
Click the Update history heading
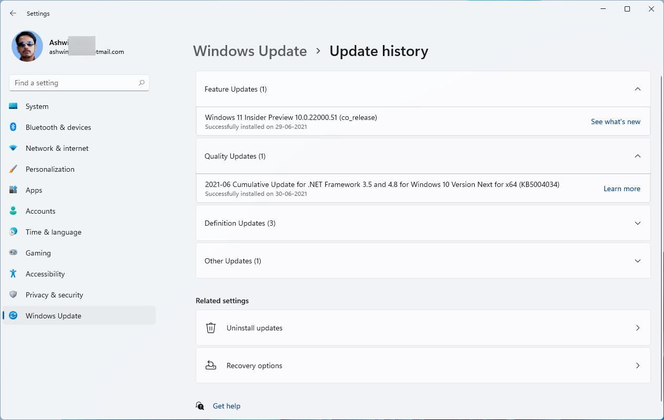click(x=379, y=51)
